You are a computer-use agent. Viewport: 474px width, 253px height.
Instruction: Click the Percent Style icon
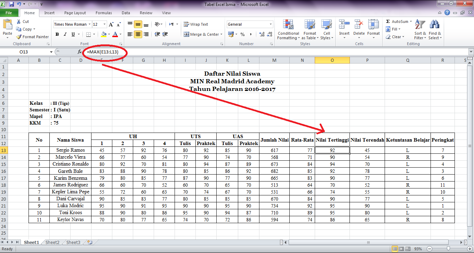(242, 34)
